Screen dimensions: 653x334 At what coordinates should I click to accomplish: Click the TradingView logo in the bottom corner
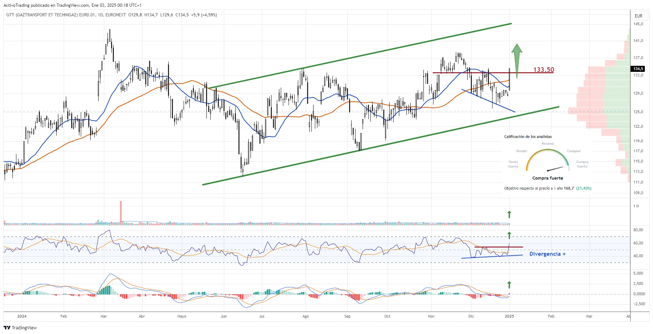click(20, 328)
